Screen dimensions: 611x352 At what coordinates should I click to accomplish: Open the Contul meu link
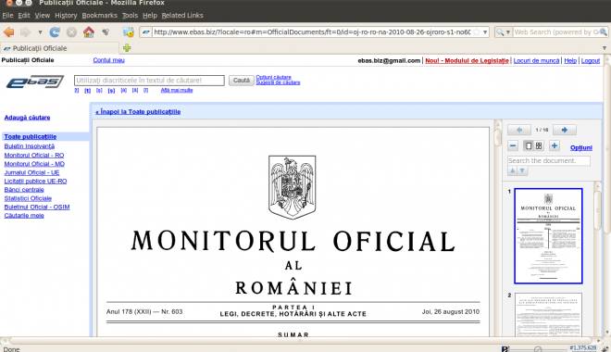tap(108, 60)
